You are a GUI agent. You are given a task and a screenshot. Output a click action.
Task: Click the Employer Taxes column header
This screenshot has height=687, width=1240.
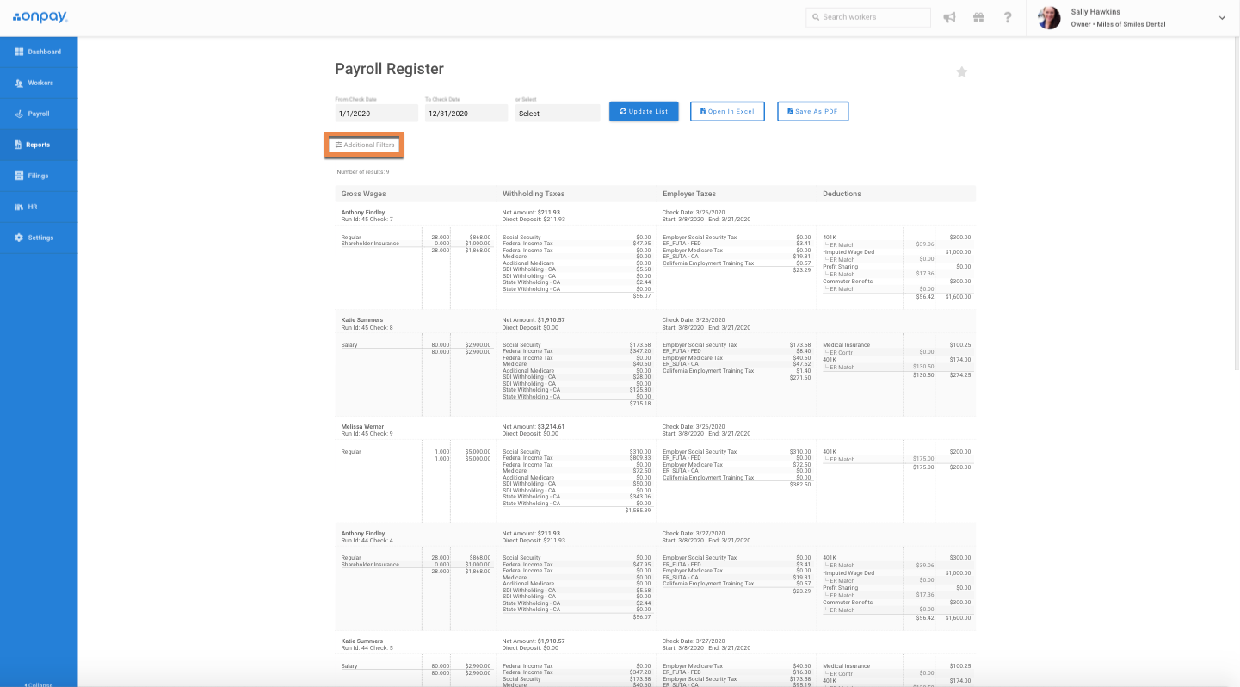tap(689, 194)
